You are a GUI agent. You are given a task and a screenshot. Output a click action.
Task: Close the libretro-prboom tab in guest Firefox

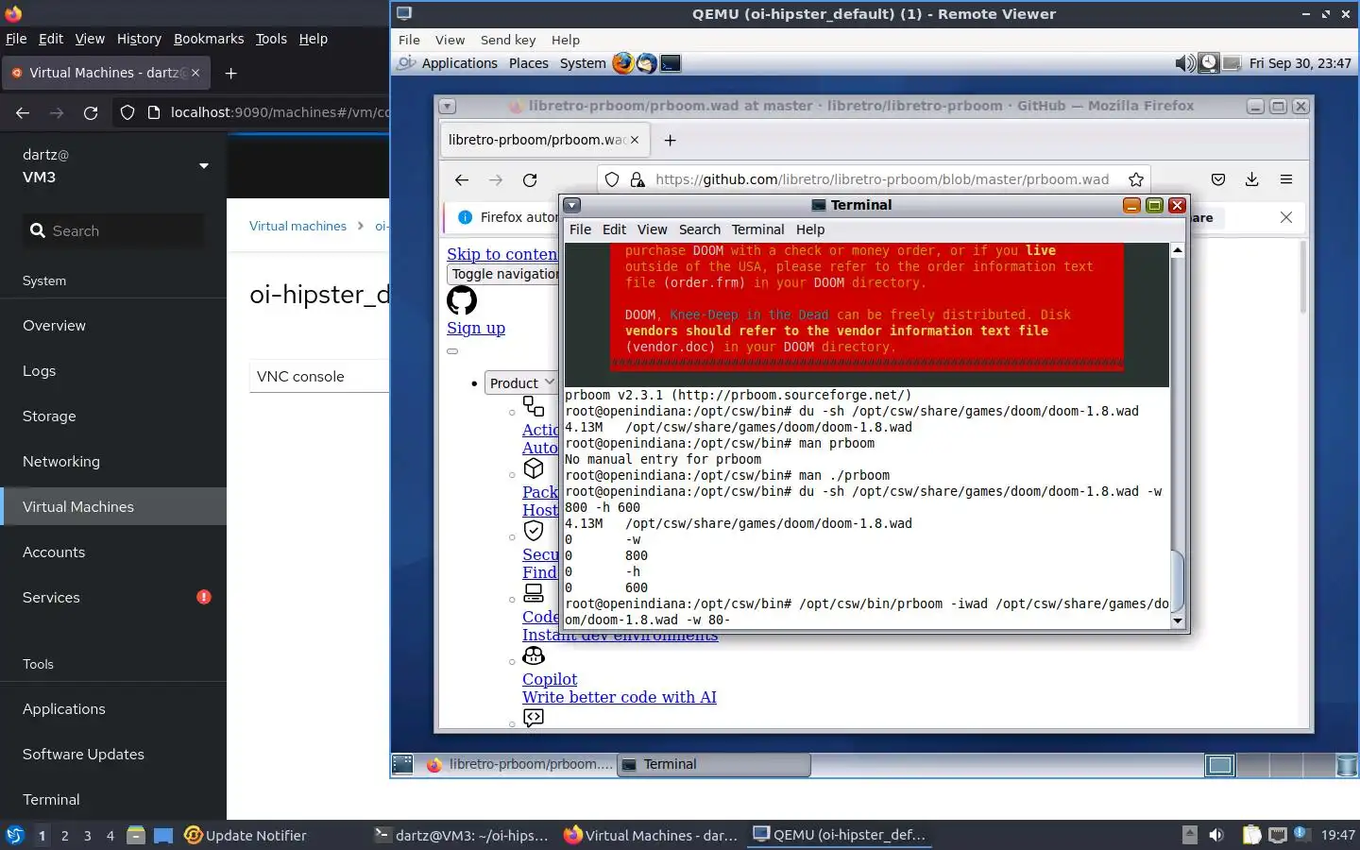click(635, 140)
